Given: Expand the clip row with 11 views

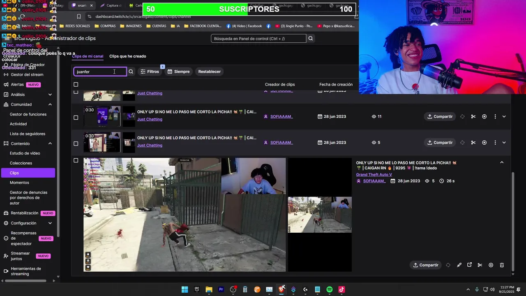Looking at the screenshot, I should point(504,116).
